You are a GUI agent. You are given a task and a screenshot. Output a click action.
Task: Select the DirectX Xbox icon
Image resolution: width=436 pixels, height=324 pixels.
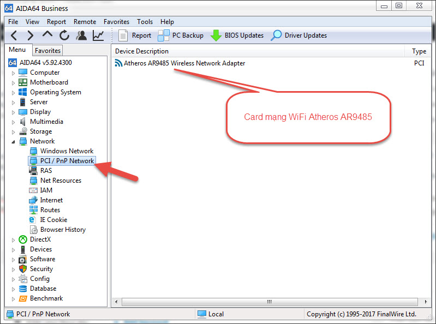[x=22, y=239]
